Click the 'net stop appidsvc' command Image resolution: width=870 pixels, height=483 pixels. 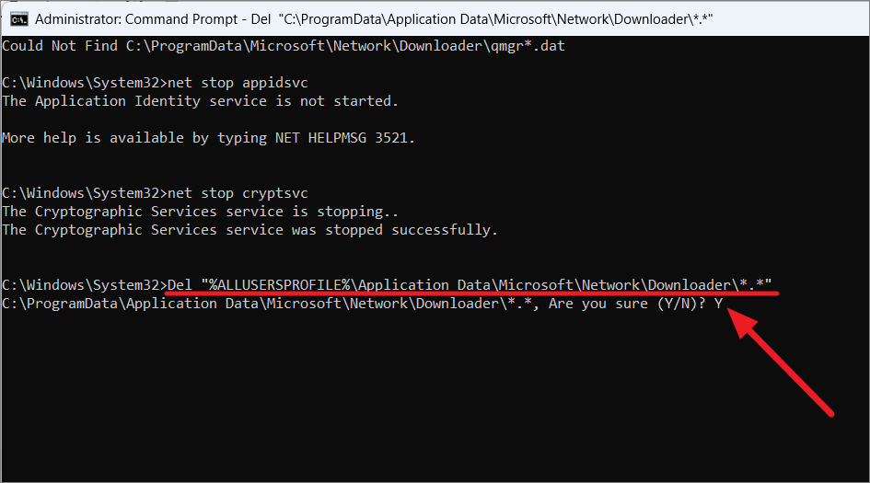[238, 83]
